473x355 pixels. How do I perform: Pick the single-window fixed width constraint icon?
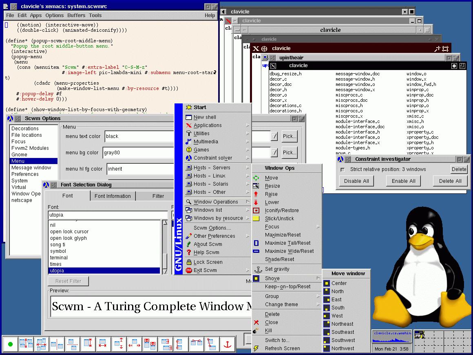[x=103, y=344]
